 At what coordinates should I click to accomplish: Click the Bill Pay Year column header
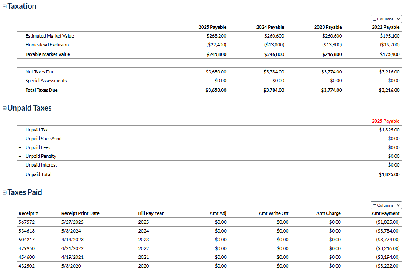(151, 213)
